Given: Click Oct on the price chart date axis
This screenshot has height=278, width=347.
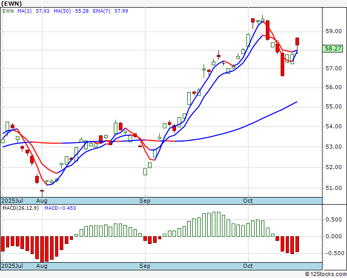Looking at the screenshot, I should 248,201.
